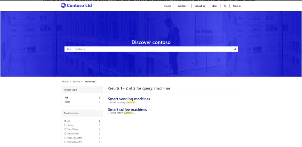Click highlighted machines snippet under vending result
Image resolution: width=302 pixels, height=147 pixels.
coord(130,102)
